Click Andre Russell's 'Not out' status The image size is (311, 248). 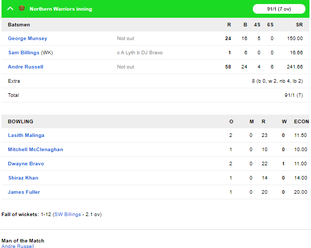125,67
